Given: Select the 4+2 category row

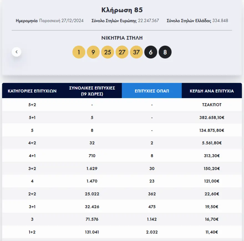Looking at the screenshot, I should pos(32,143).
